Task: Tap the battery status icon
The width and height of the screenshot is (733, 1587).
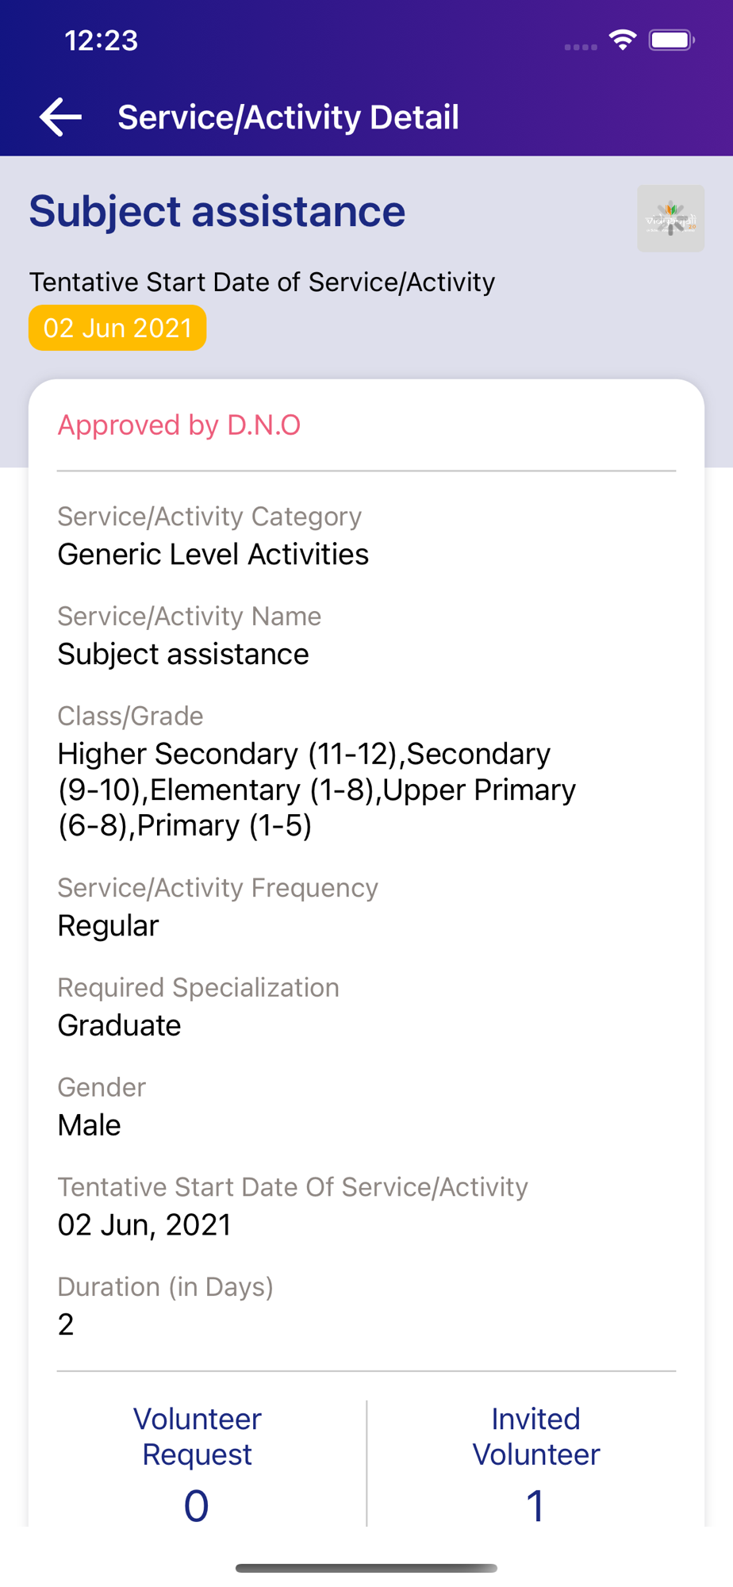Action: point(671,40)
